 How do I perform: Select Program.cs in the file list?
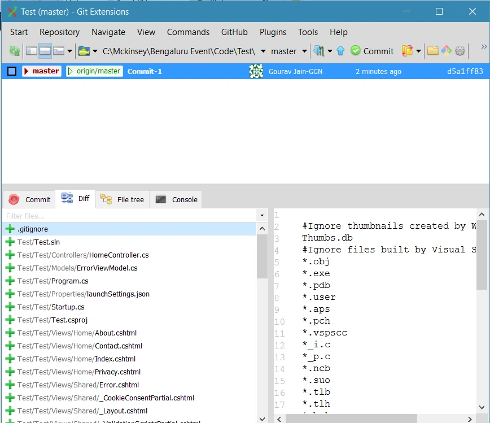(x=129, y=281)
